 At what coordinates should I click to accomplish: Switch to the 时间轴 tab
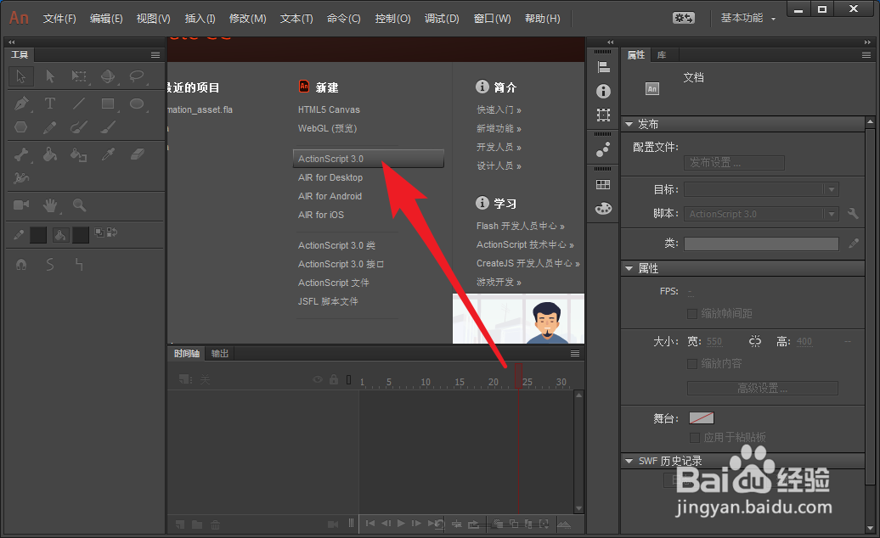click(x=186, y=354)
